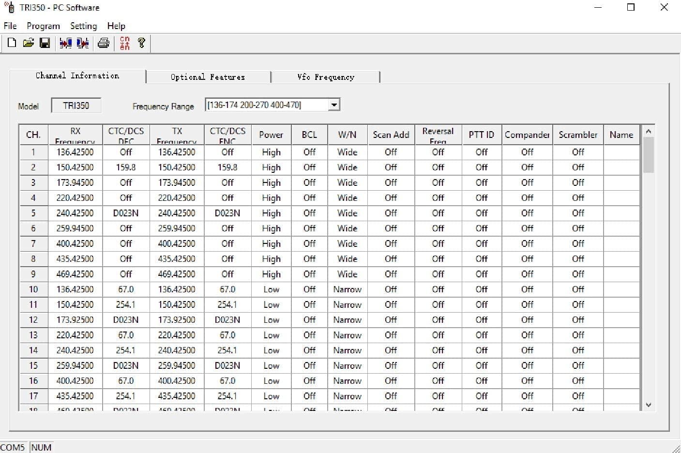Image resolution: width=681 pixels, height=453 pixels.
Task: Create a new file using toolbar icon
Action: coord(11,43)
